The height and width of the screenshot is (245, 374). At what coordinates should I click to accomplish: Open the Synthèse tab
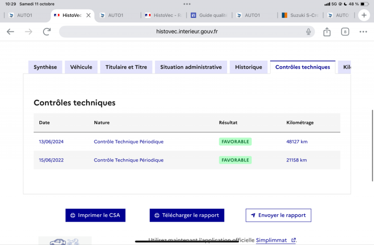tap(45, 67)
